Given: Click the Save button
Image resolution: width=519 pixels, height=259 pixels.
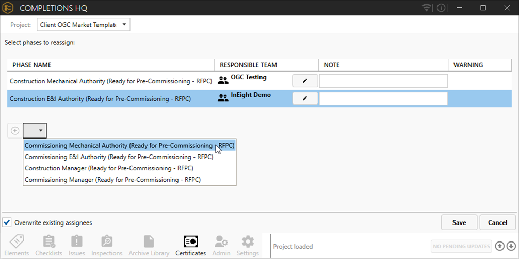Looking at the screenshot, I should (459, 222).
